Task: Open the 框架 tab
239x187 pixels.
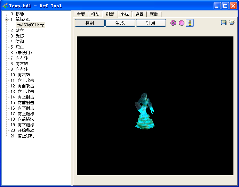Action: 95,14
